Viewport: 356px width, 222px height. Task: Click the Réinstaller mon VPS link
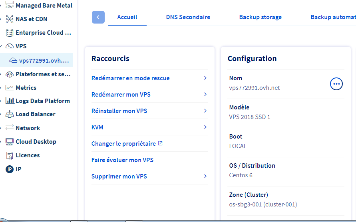(119, 111)
